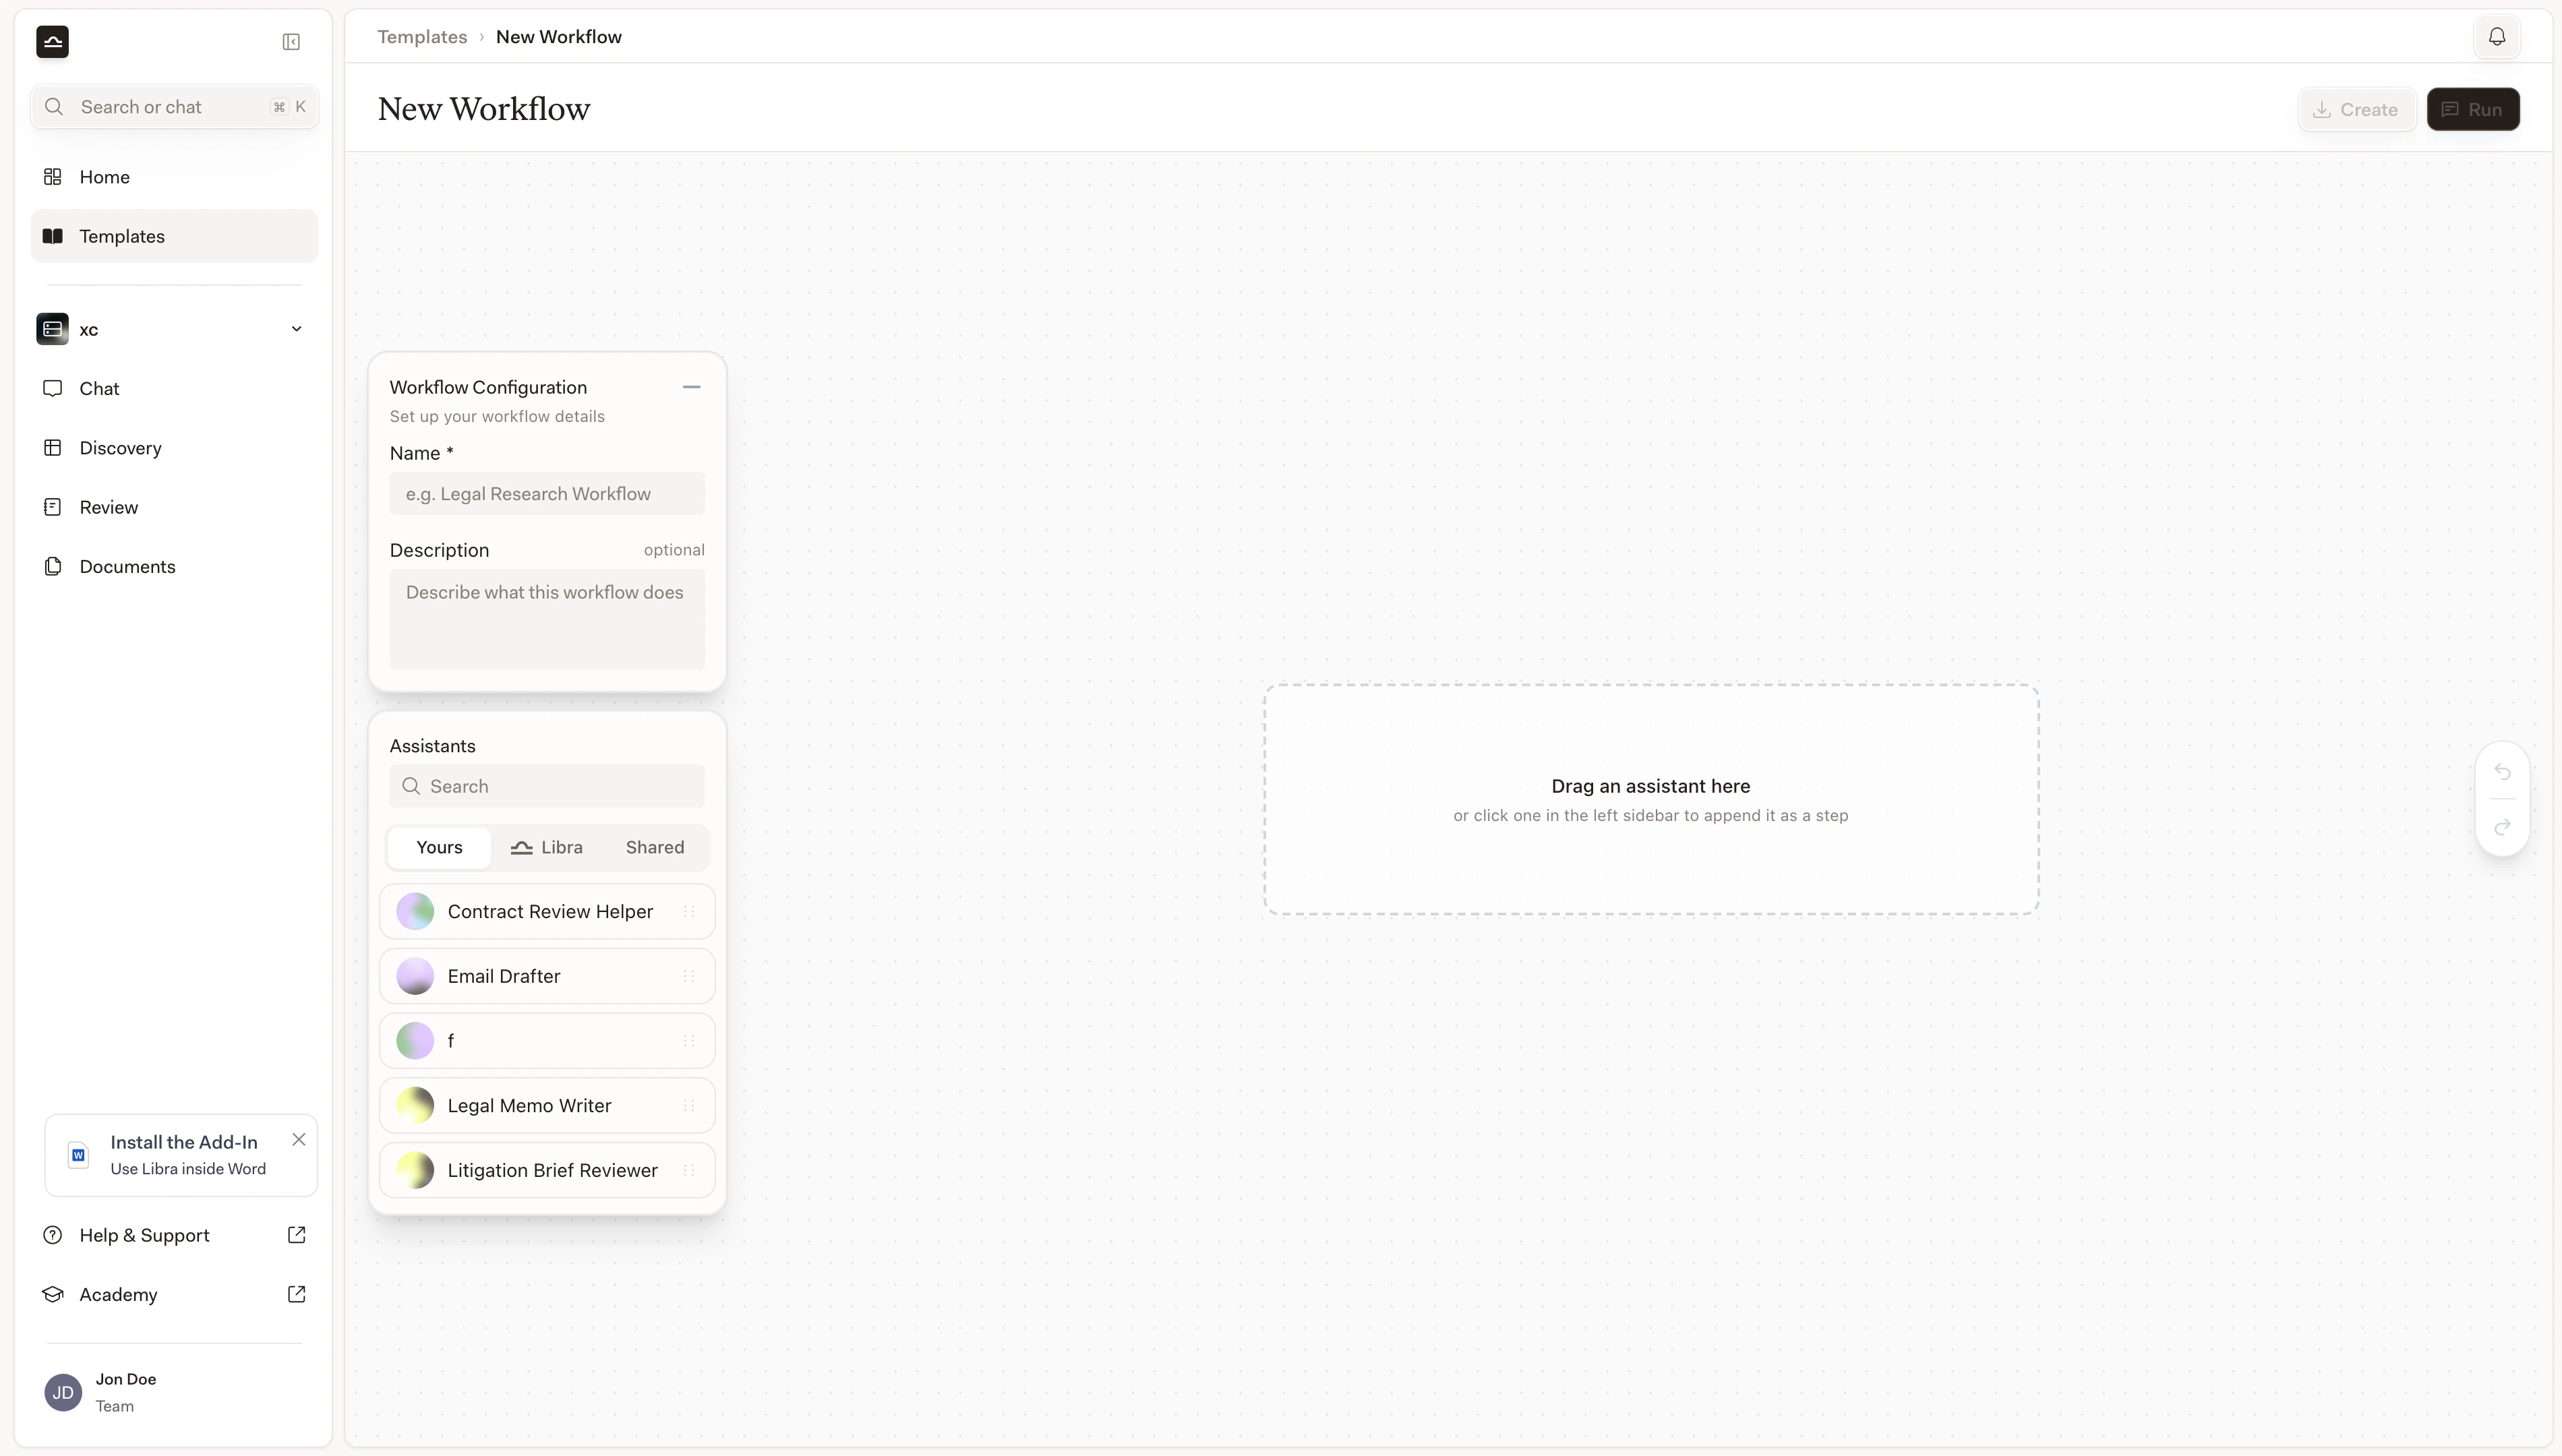The height and width of the screenshot is (1456, 2562).
Task: Open Discovery in sidebar
Action: coord(174,448)
